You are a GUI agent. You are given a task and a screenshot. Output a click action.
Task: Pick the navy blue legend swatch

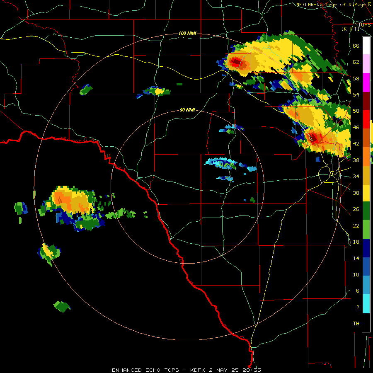coord(366,248)
